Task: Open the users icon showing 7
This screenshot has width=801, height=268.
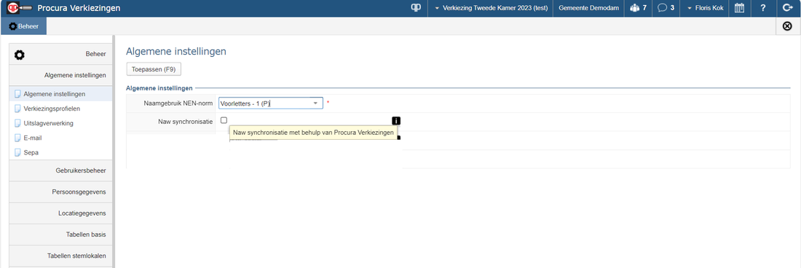Action: pyautogui.click(x=638, y=8)
